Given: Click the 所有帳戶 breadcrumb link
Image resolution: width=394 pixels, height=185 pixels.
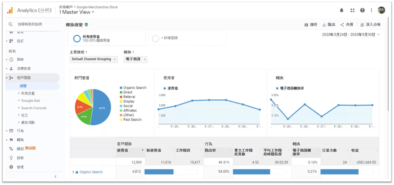Looking at the screenshot, I should coord(66,7).
